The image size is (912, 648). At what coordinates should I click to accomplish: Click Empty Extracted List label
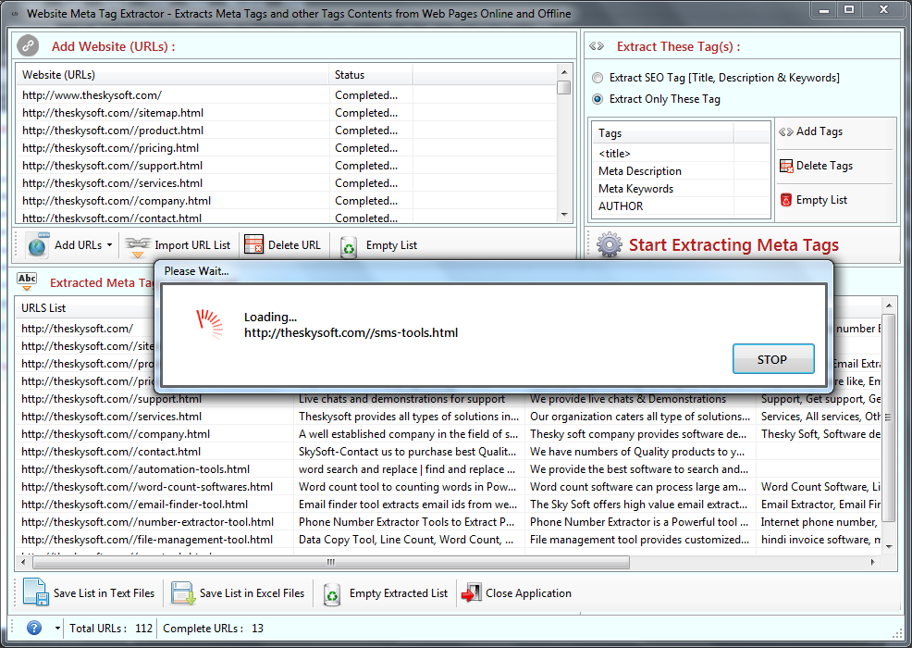(399, 593)
